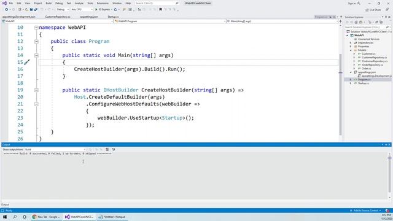Open the Windows Start menu

pyautogui.click(x=5, y=217)
